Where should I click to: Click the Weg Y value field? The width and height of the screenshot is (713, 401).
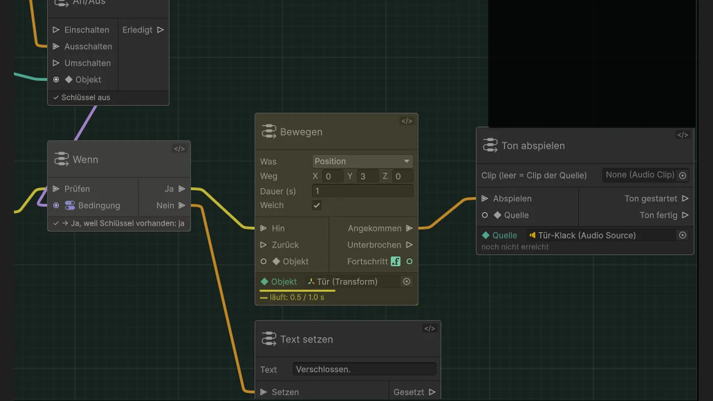(368, 177)
